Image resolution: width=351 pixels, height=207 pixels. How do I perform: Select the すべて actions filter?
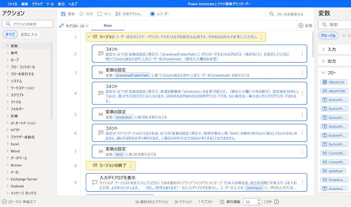click(10, 34)
